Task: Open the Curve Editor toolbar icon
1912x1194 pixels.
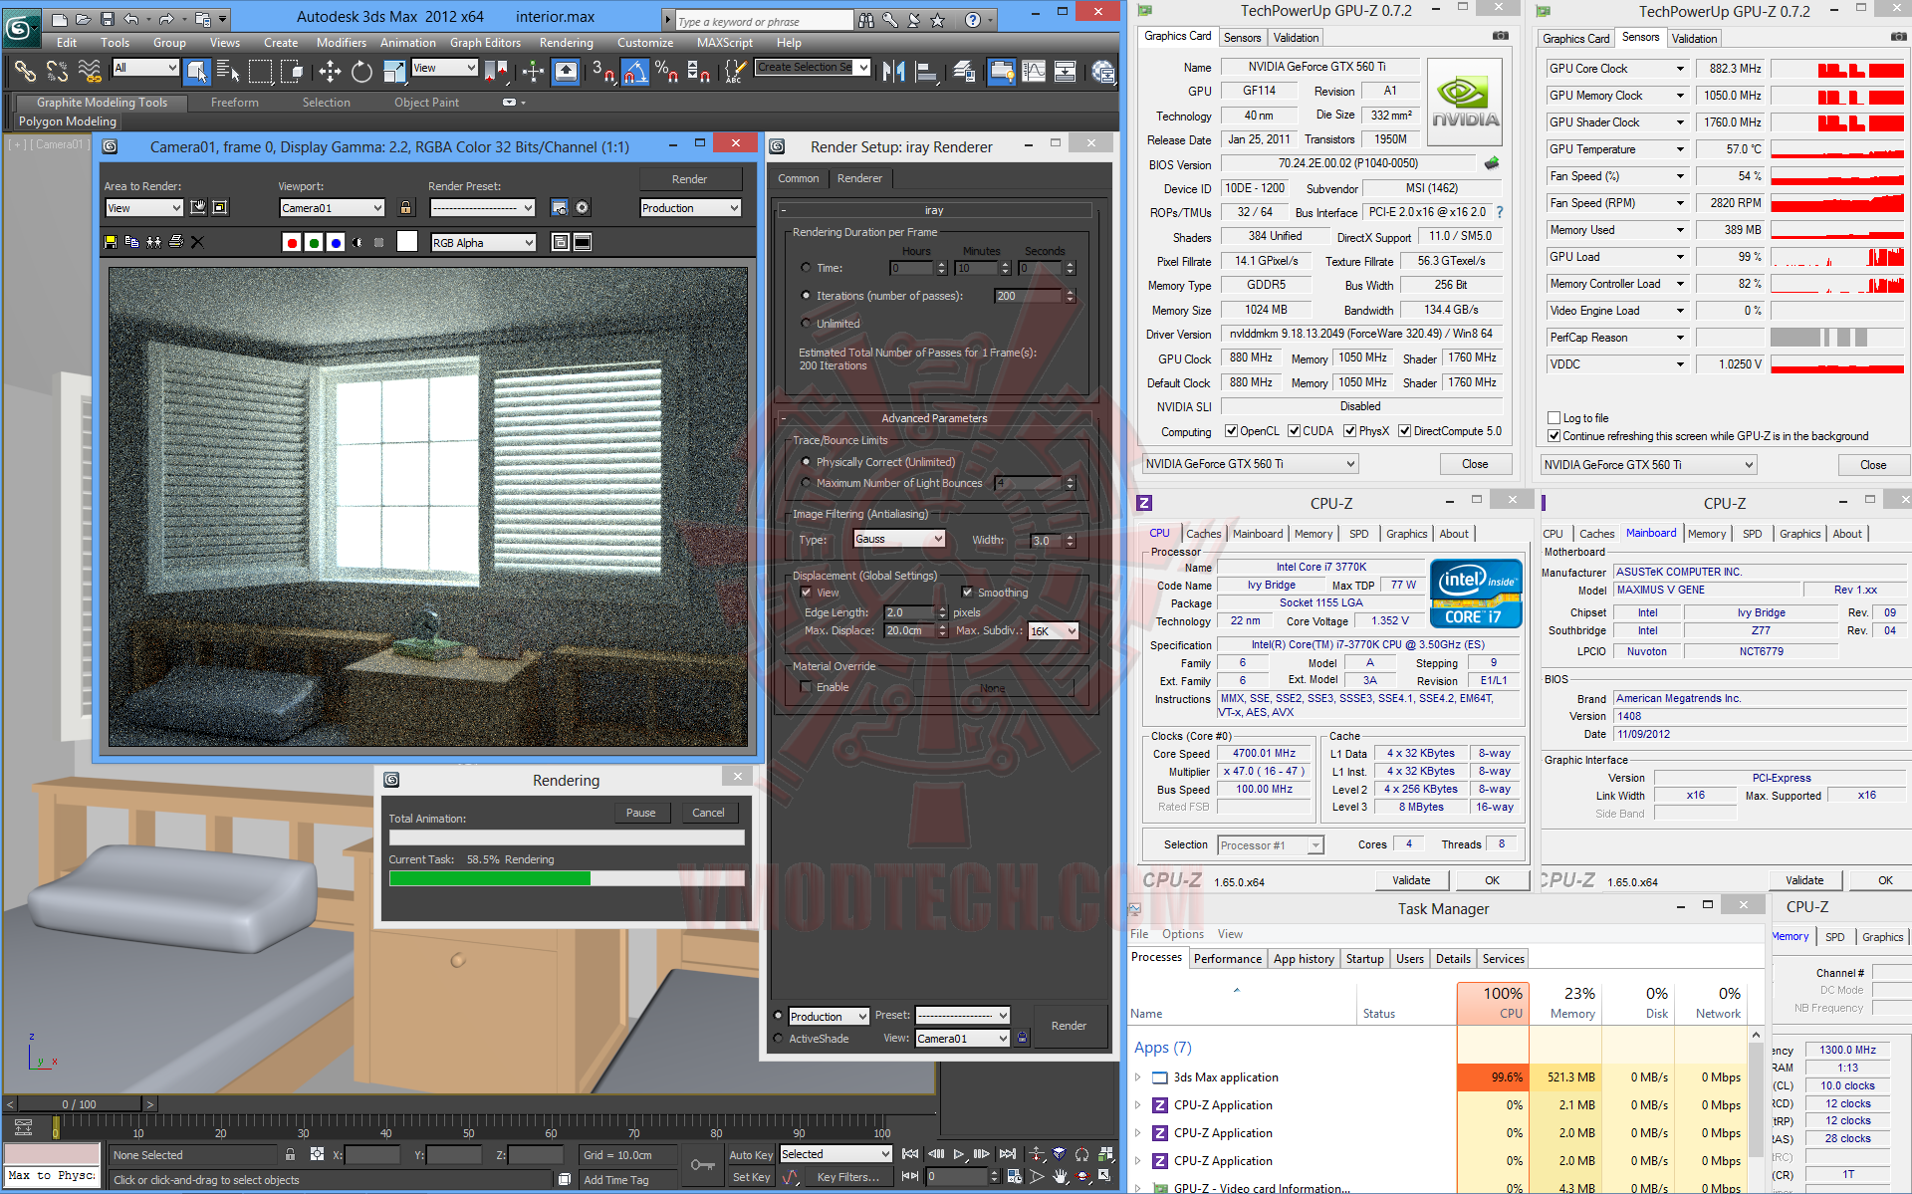Action: point(1034,72)
